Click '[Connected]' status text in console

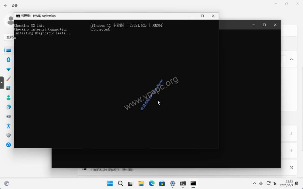[x=100, y=29]
